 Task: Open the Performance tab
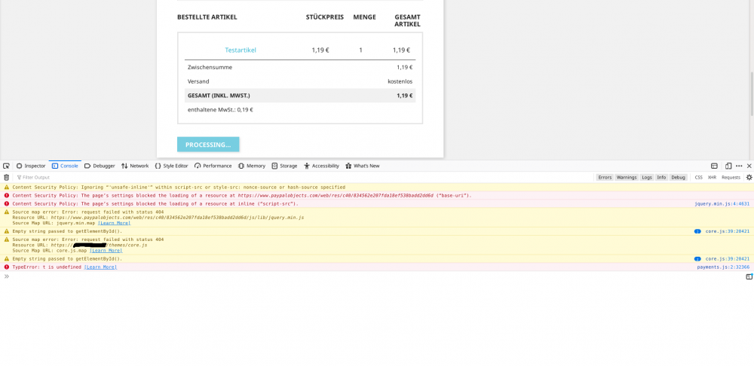coord(213,166)
